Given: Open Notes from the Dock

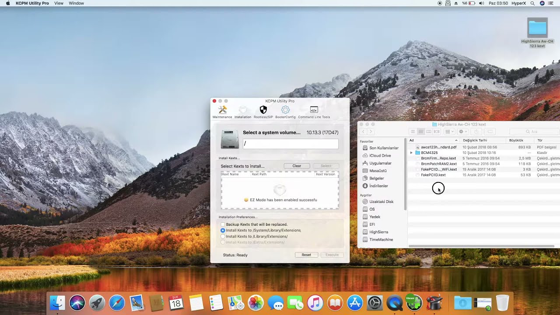Looking at the screenshot, I should [196, 303].
